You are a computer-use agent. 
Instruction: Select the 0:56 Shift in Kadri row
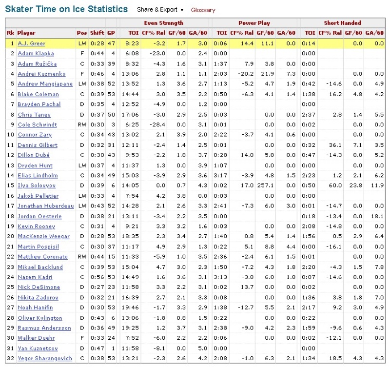click(97, 277)
